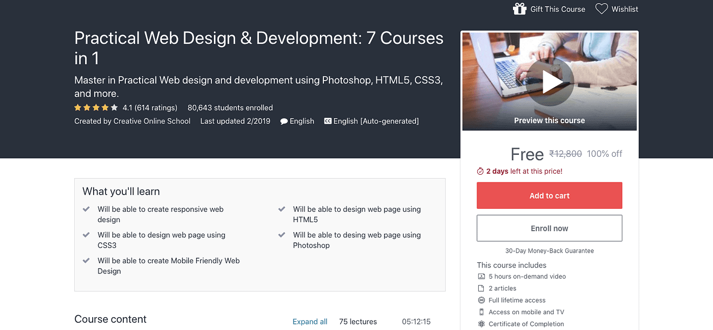Viewport: 713px width, 330px height.
Task: Click 'Certificate of Completion' text
Action: pyautogui.click(x=526, y=324)
